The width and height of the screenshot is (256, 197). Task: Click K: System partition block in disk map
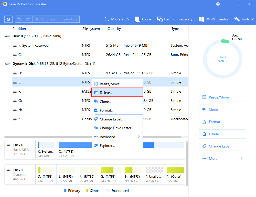tap(46, 150)
